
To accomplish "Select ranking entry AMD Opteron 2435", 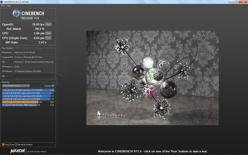I will coord(28,105).
